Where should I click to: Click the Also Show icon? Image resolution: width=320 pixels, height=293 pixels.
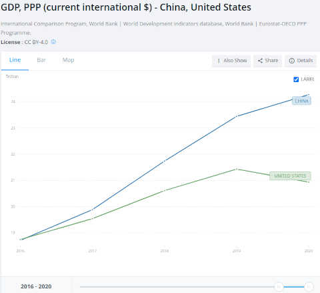tap(219, 61)
